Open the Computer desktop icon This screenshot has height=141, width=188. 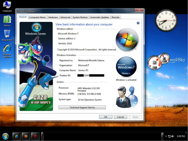pos(7,6)
